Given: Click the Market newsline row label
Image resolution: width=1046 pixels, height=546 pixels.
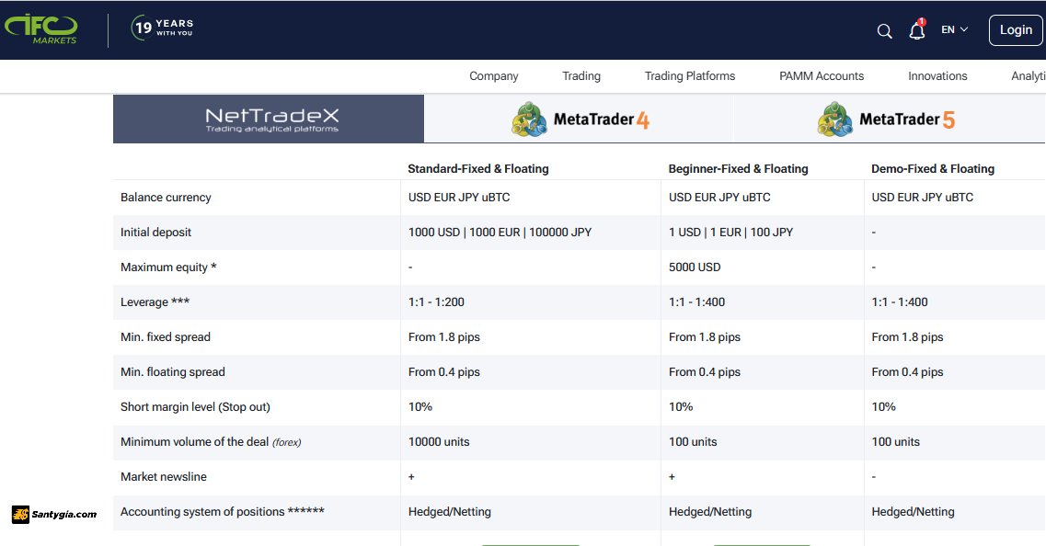Looking at the screenshot, I should 164,477.
